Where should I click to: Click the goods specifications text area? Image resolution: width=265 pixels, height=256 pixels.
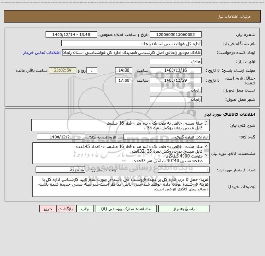(121, 154)
